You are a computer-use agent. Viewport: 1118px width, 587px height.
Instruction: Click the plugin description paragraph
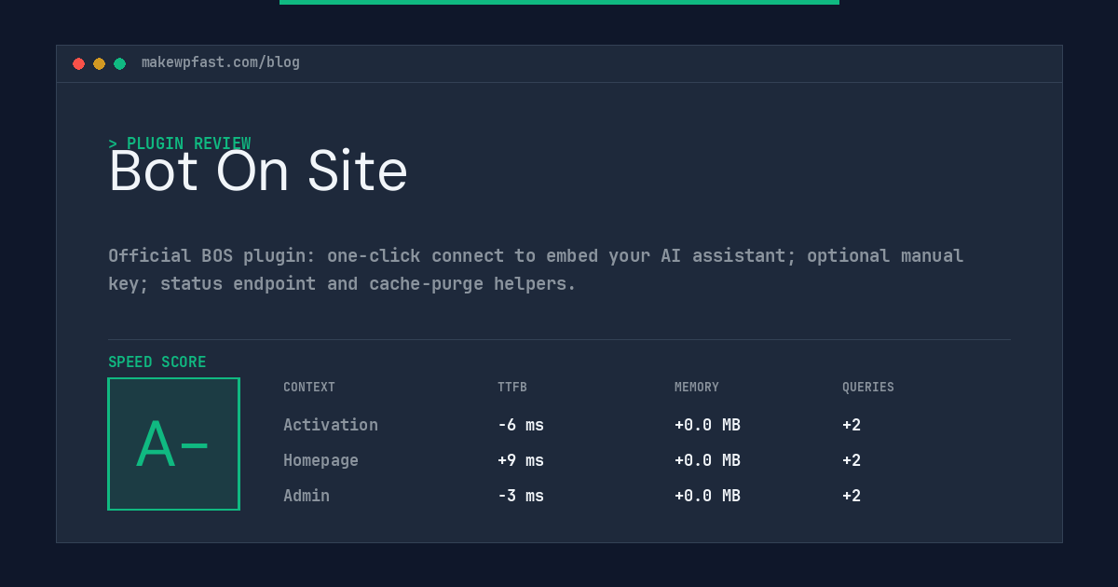point(536,269)
